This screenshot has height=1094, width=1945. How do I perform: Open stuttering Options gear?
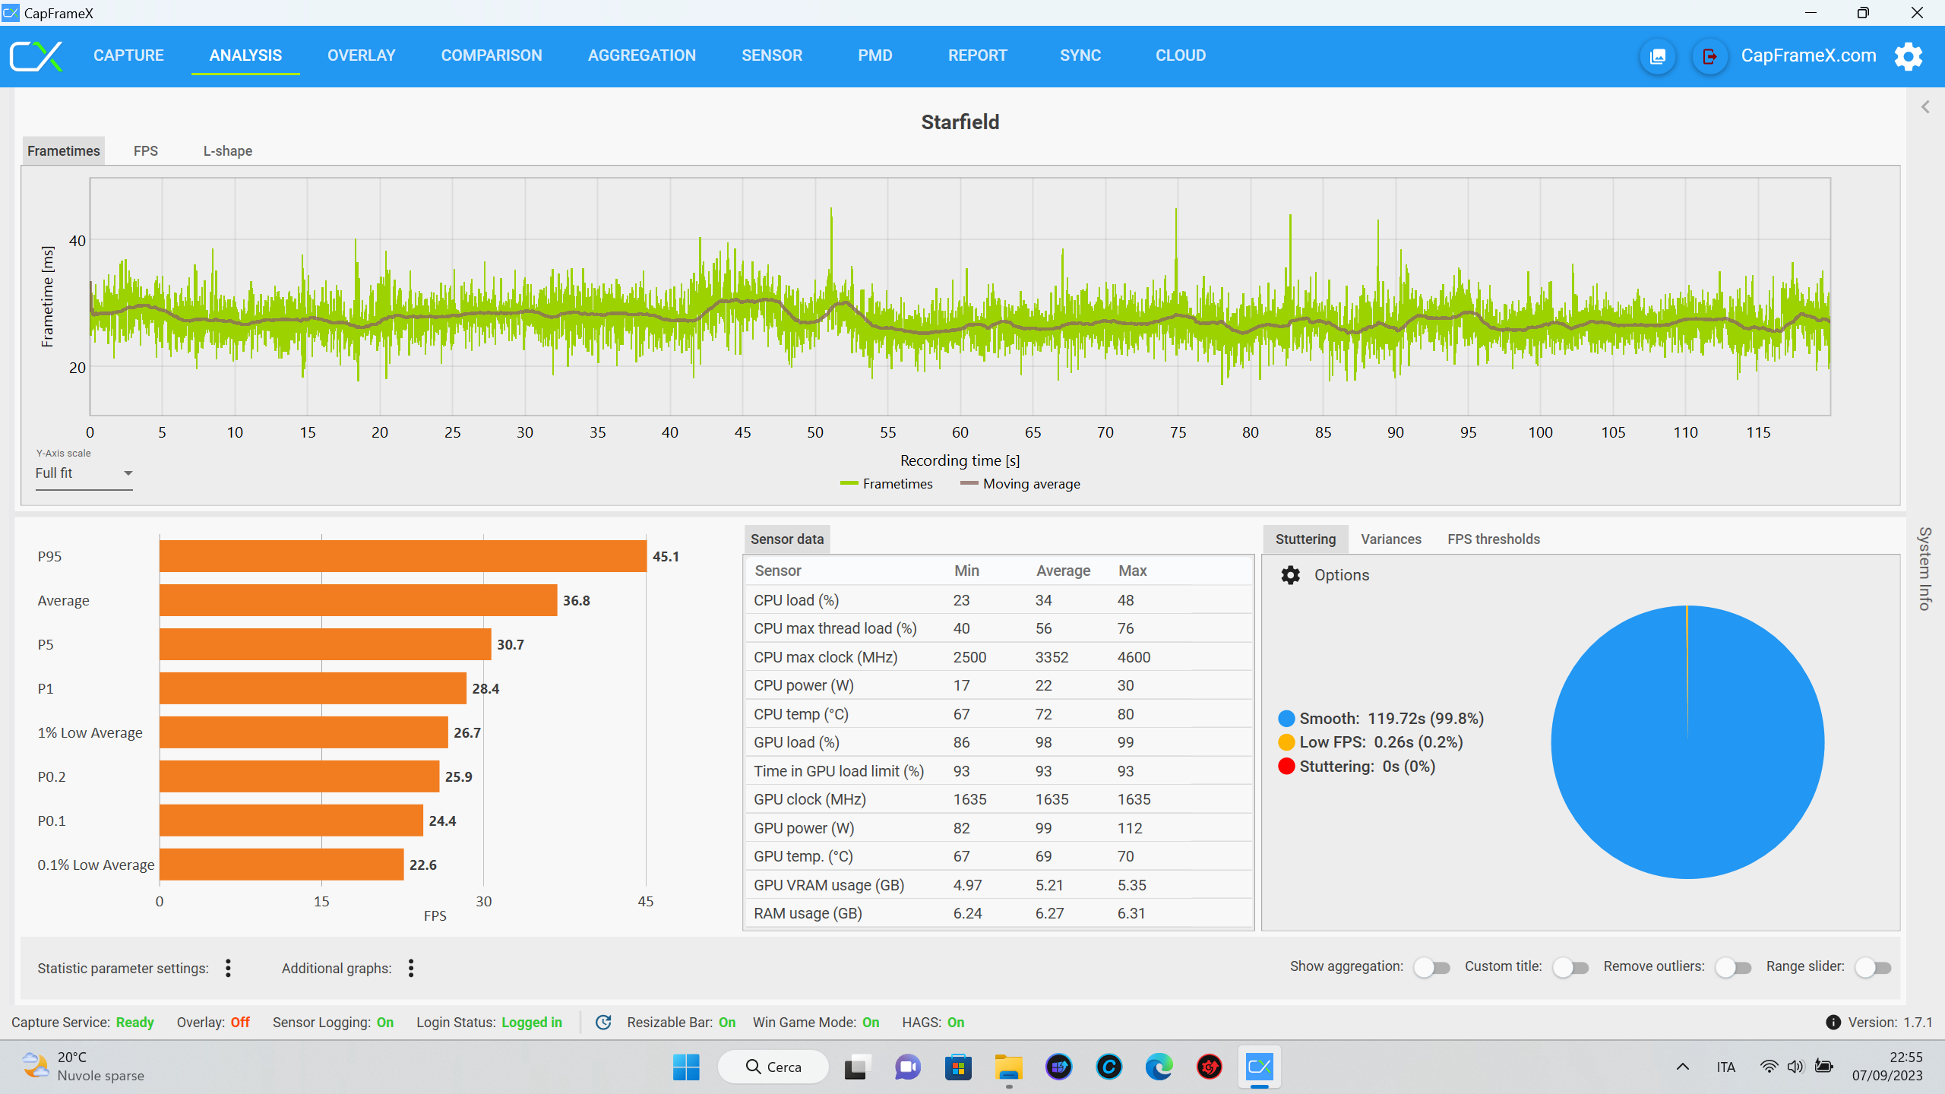pyautogui.click(x=1290, y=575)
